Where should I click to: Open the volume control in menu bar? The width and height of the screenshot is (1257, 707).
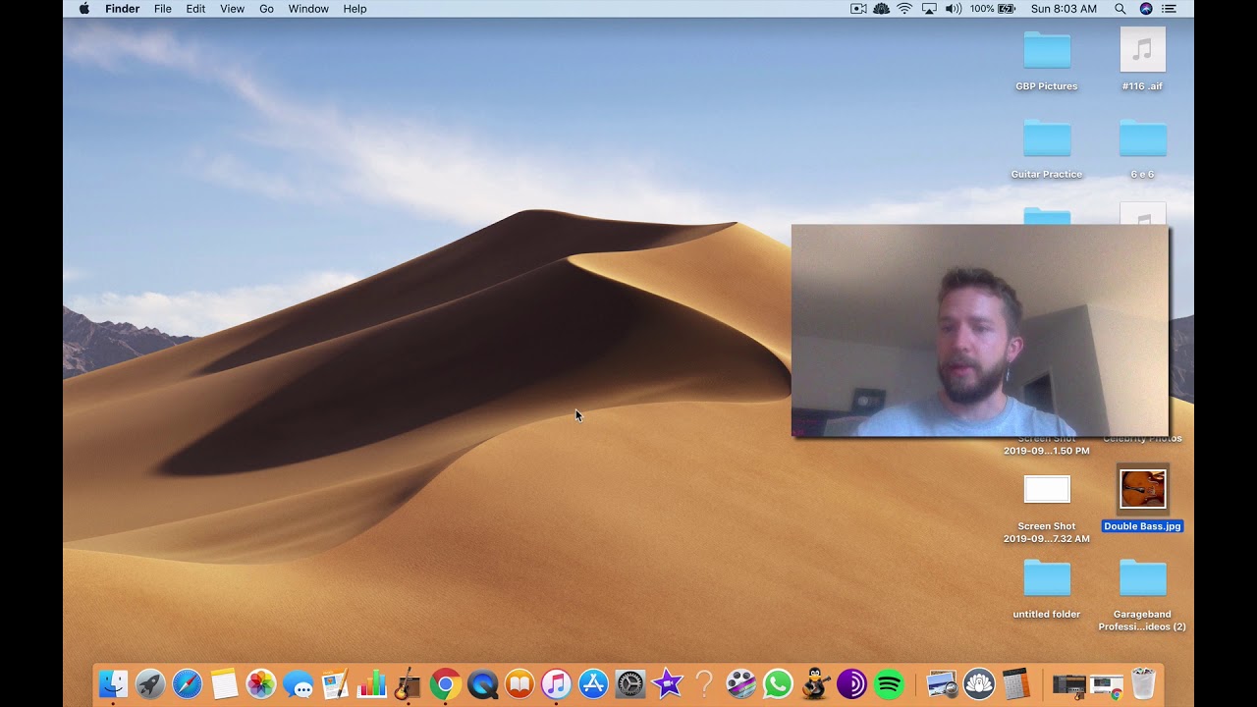(x=953, y=9)
